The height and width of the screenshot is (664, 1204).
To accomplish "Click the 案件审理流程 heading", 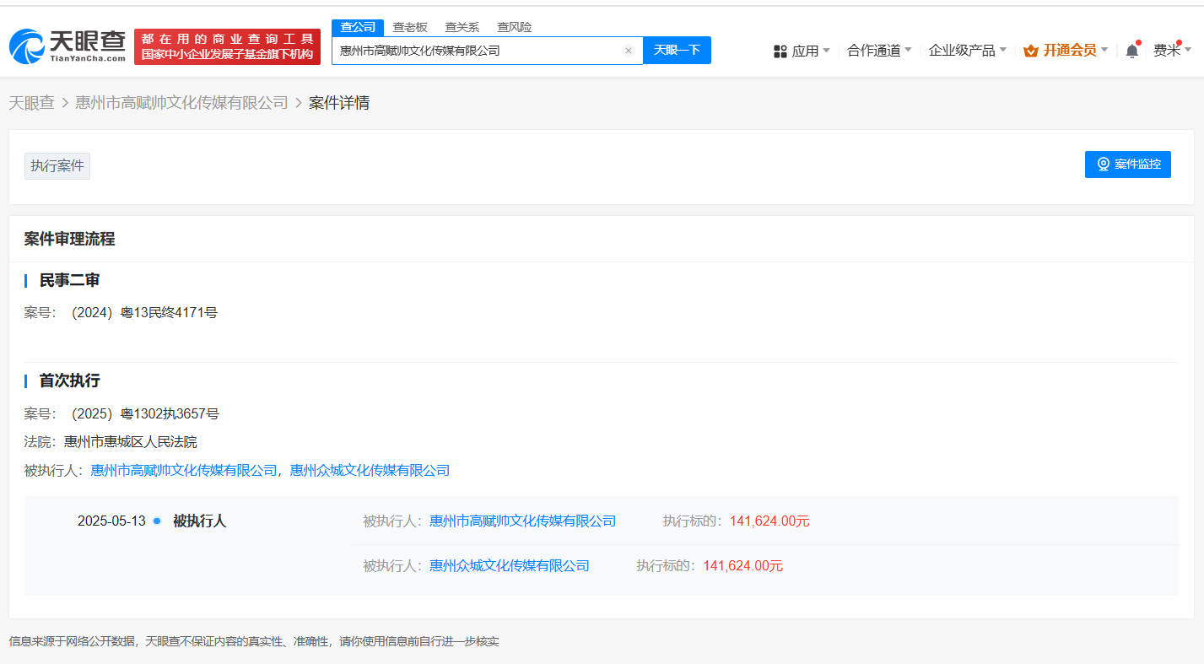I will point(69,239).
